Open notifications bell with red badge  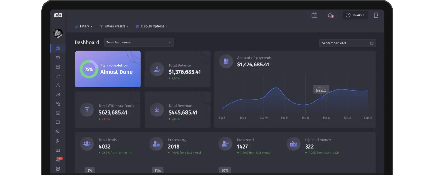coord(330,15)
